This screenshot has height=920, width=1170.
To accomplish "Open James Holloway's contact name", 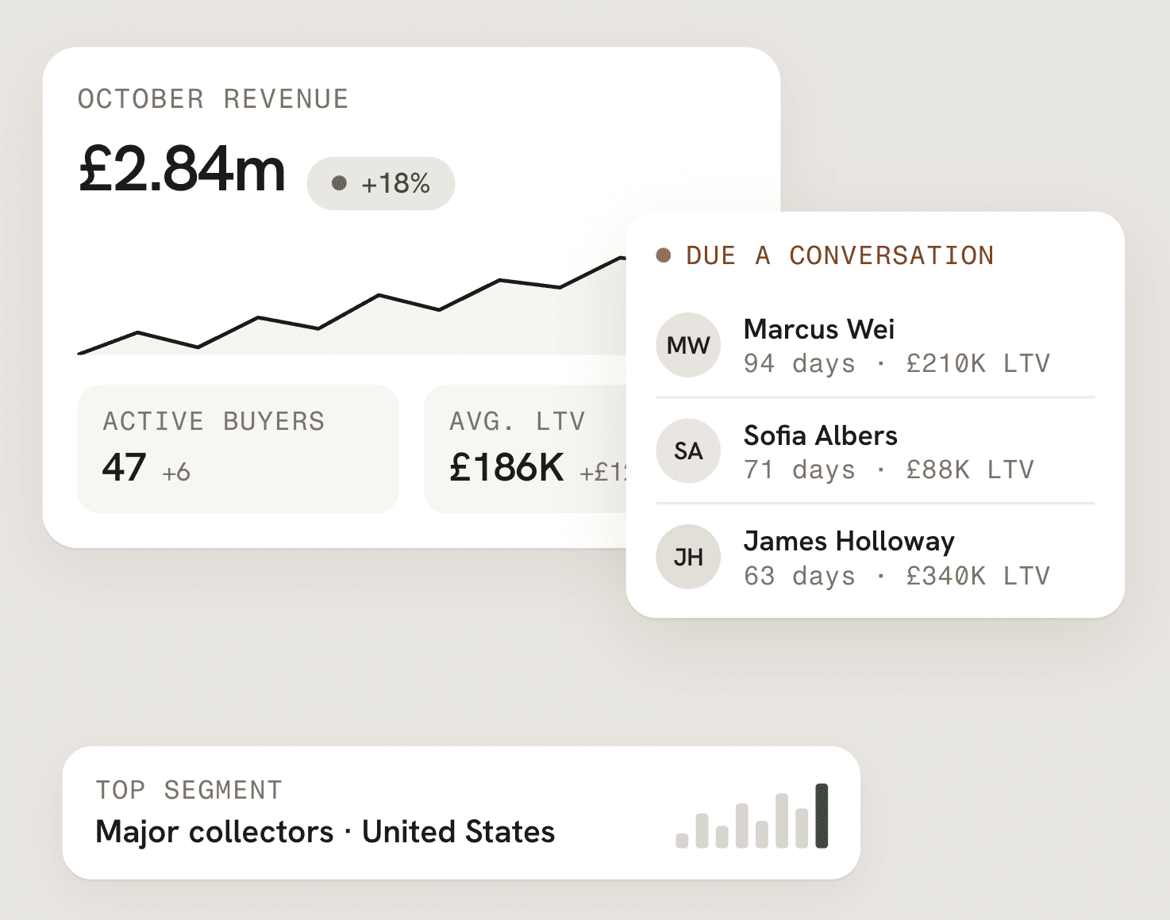I will pyautogui.click(x=849, y=541).
